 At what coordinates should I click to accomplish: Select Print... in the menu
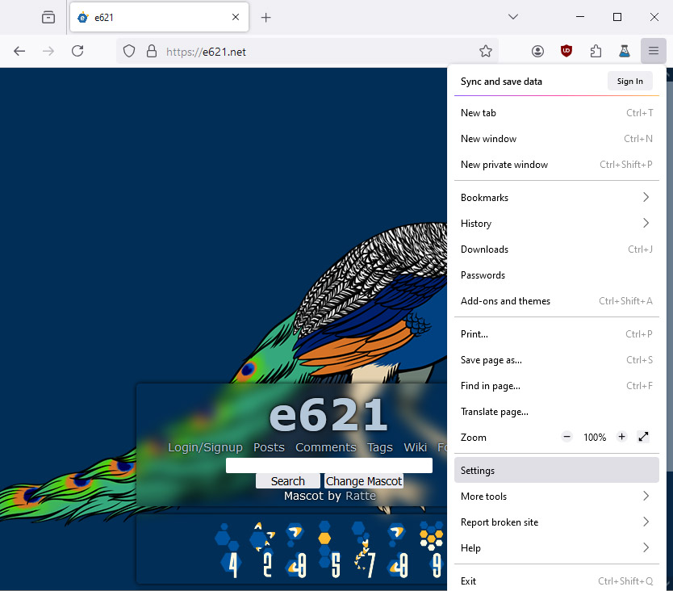(x=556, y=334)
